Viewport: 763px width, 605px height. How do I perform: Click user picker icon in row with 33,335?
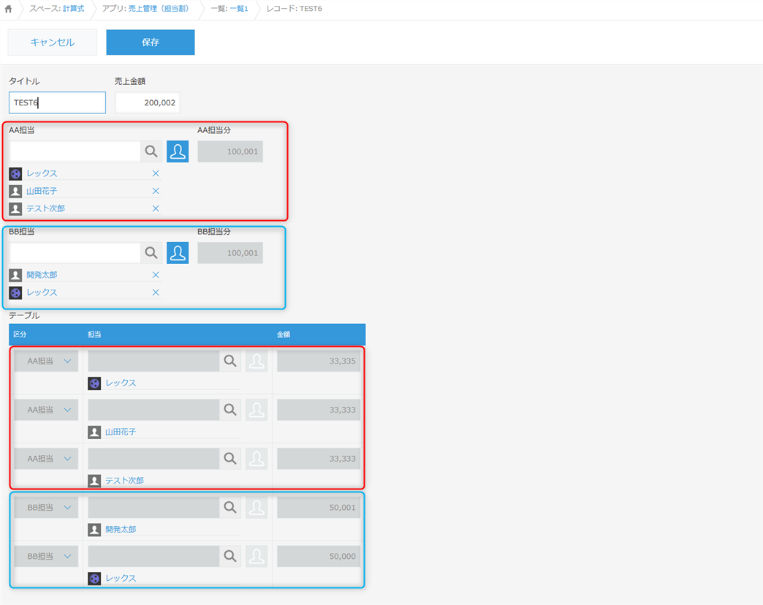coord(257,361)
